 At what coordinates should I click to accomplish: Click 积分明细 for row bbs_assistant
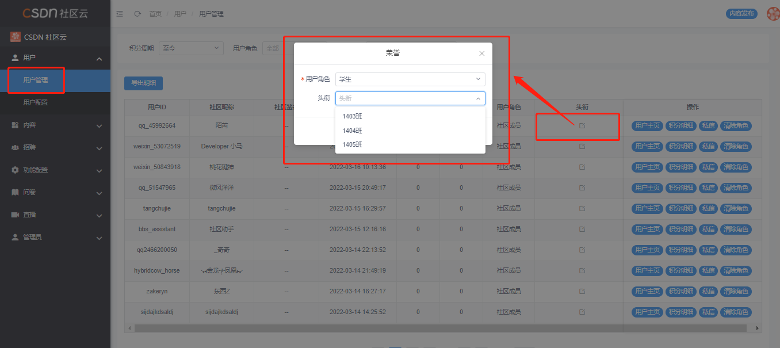pyautogui.click(x=681, y=230)
